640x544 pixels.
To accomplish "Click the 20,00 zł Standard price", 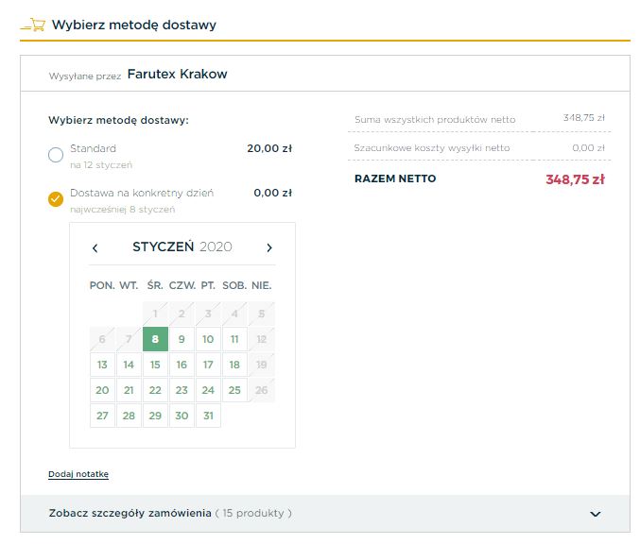I will click(269, 148).
